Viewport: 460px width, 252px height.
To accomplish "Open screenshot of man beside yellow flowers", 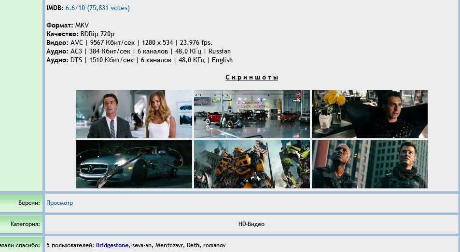I will 370,114.
